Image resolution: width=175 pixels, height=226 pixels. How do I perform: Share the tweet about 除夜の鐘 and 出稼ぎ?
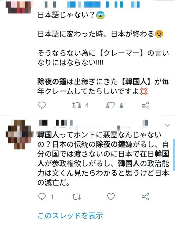click(x=145, y=105)
